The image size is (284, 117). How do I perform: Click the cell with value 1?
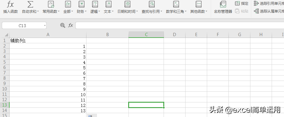point(48,46)
